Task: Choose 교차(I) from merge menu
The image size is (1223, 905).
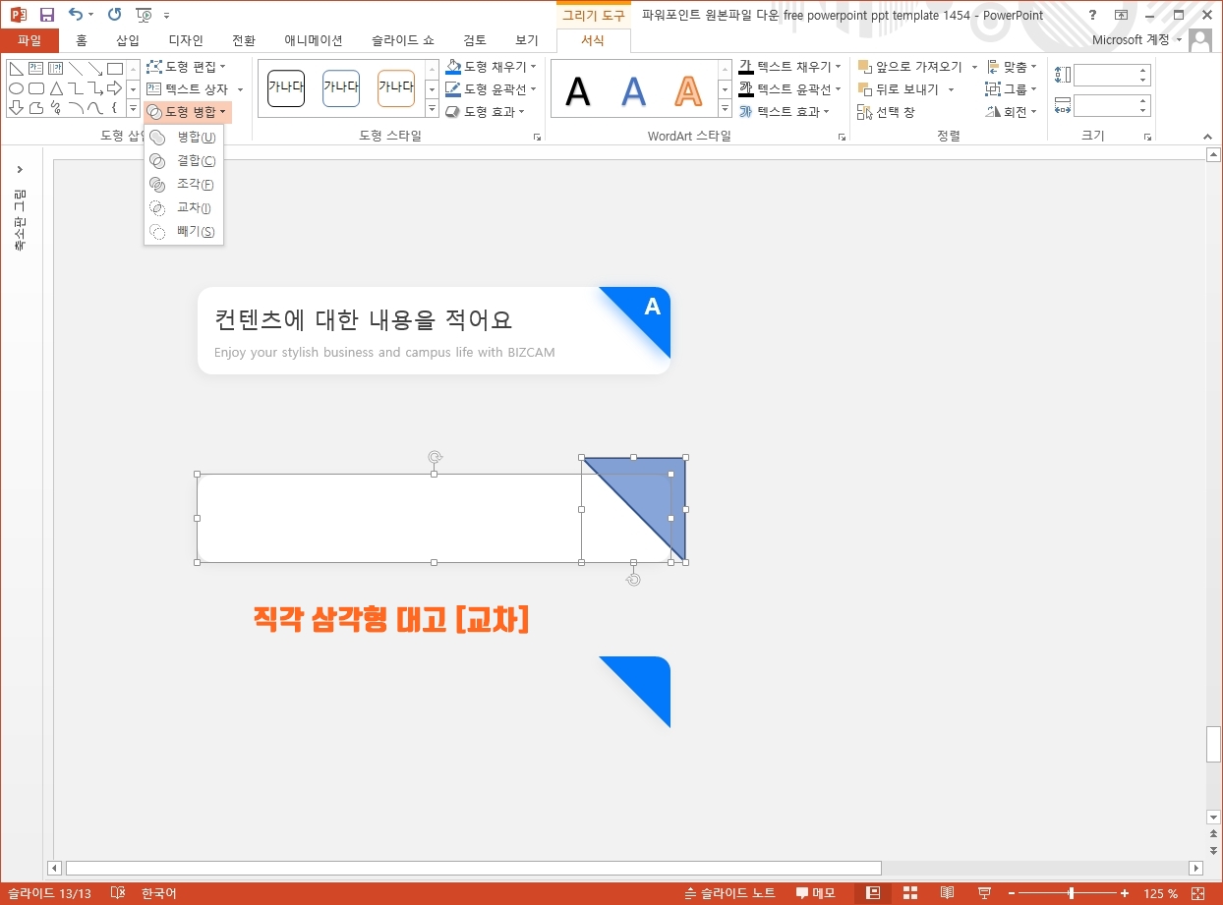Action: [184, 208]
